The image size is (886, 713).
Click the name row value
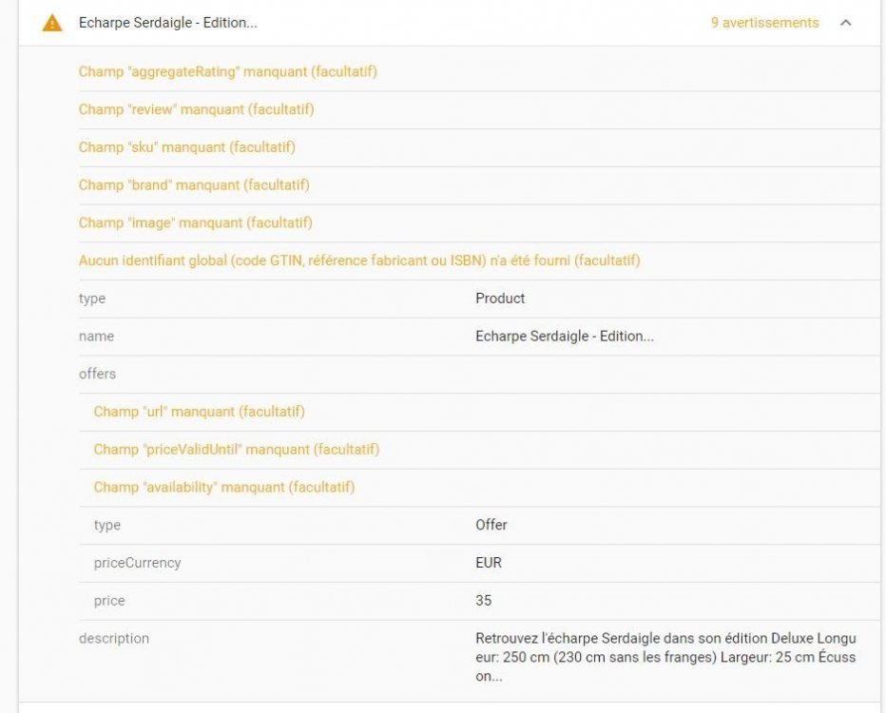pyautogui.click(x=564, y=337)
